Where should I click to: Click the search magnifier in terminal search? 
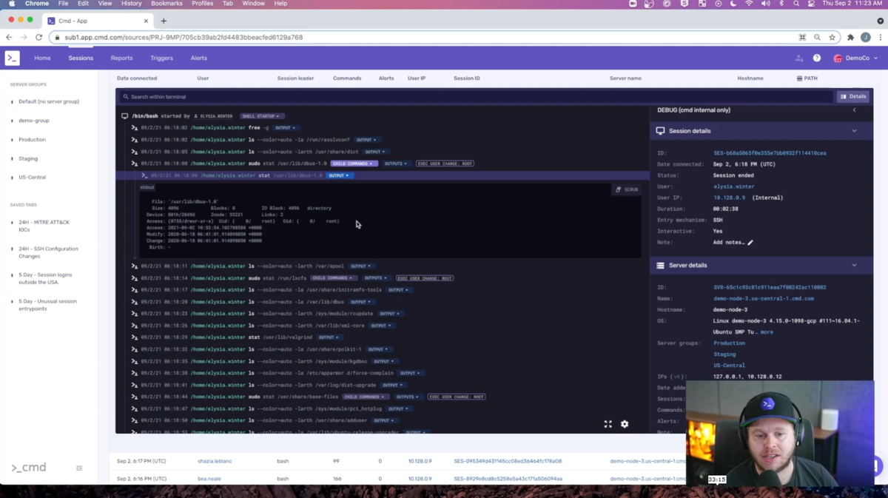coord(126,97)
